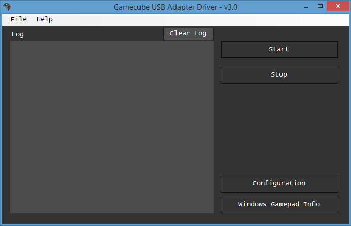Open the Help menu

pos(45,19)
